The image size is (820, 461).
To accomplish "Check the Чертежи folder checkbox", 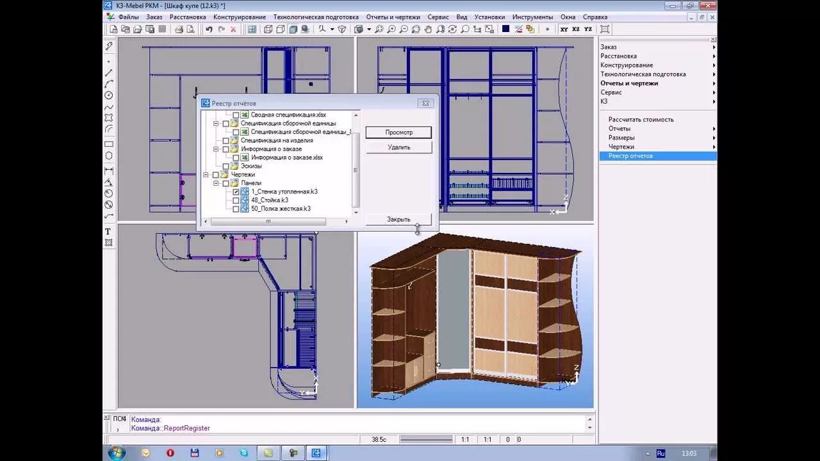I will coord(215,175).
